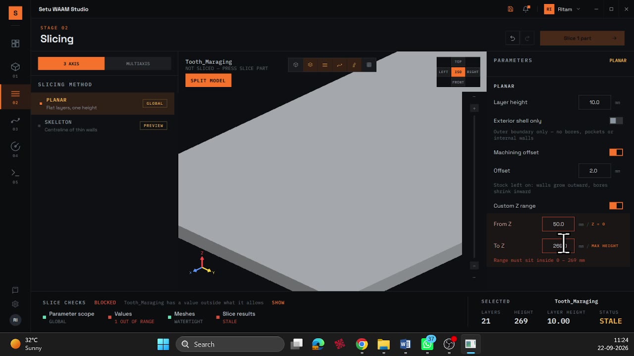Click the save icon in title bar
The width and height of the screenshot is (634, 356).
[511, 9]
